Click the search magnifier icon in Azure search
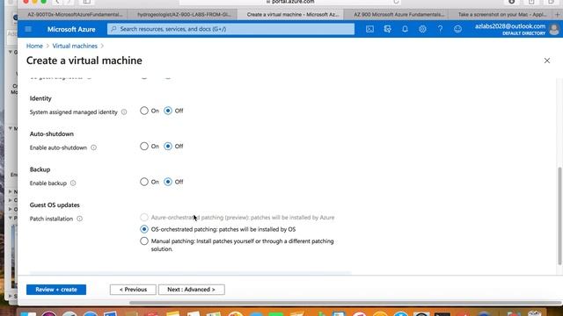The height and width of the screenshot is (316, 563). [113, 29]
